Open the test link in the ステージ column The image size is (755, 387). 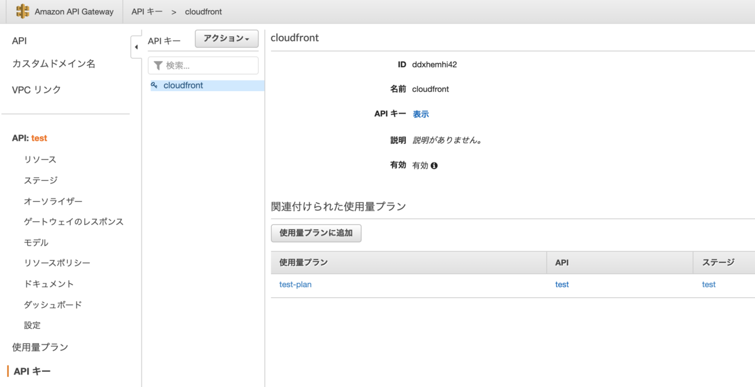(709, 285)
